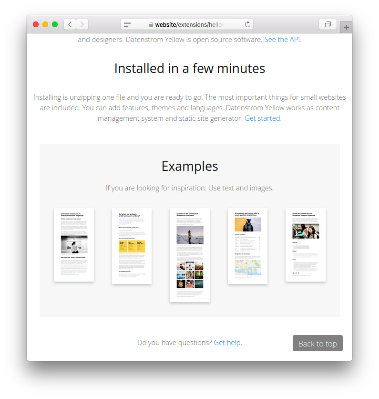Open reader view icon in address bar
The height and width of the screenshot is (399, 379).
pyautogui.click(x=127, y=24)
